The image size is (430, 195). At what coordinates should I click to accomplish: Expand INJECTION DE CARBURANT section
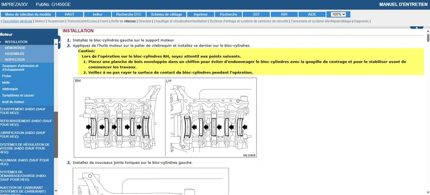pyautogui.click(x=27, y=189)
